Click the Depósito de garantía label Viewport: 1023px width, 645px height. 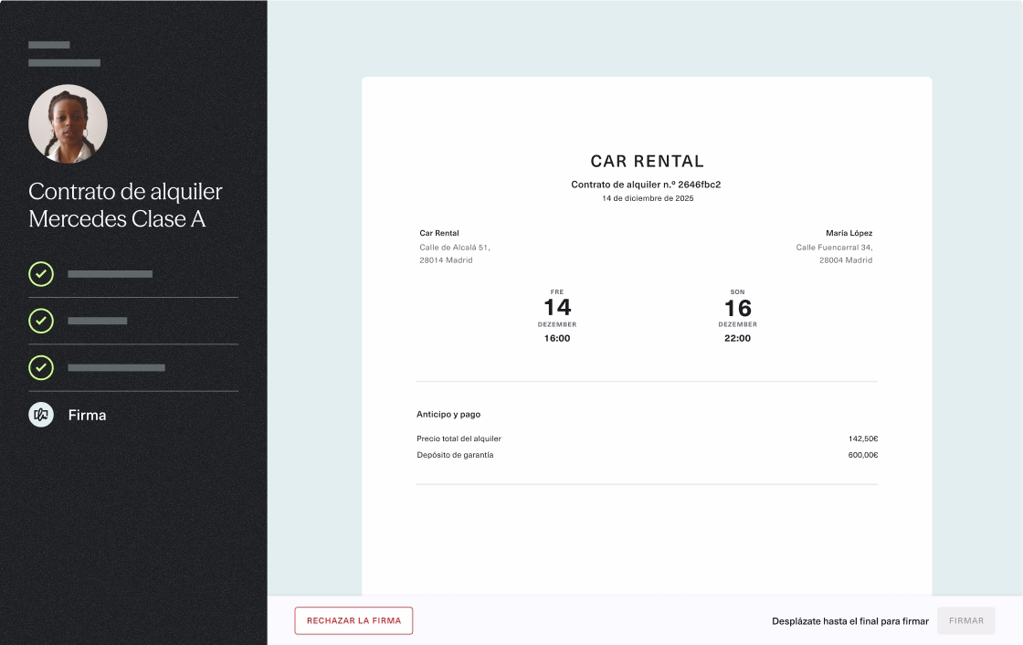(455, 455)
